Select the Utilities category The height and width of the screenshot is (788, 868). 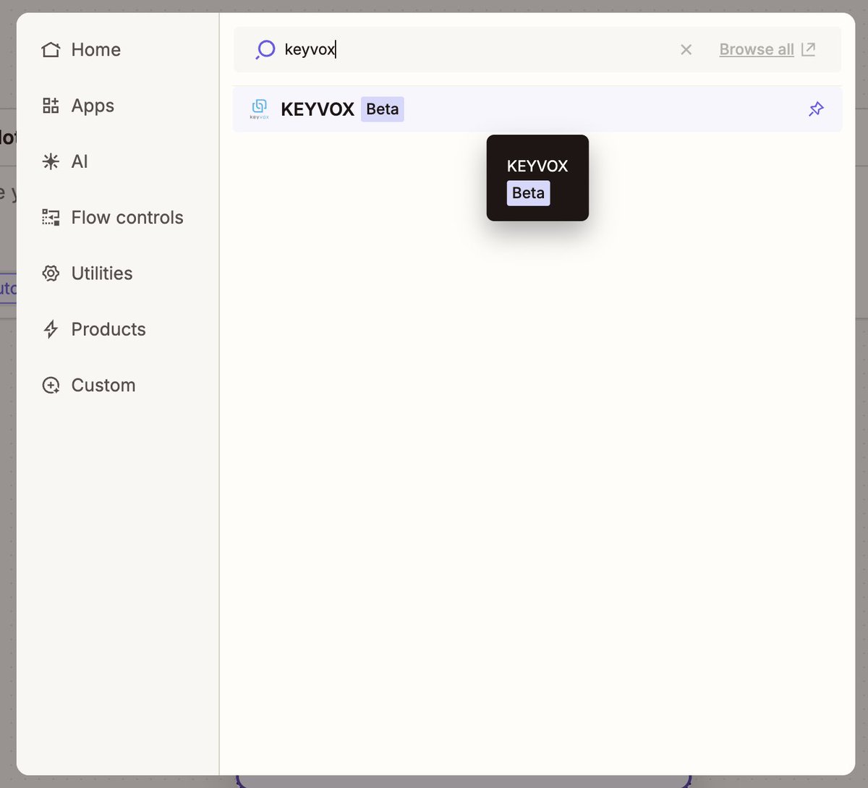point(87,274)
